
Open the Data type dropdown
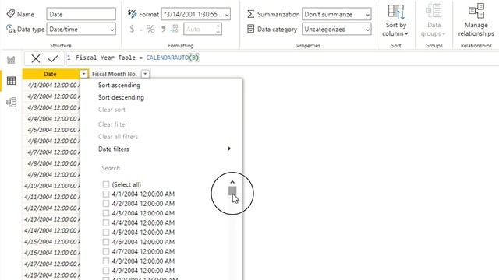pyautogui.click(x=112, y=30)
